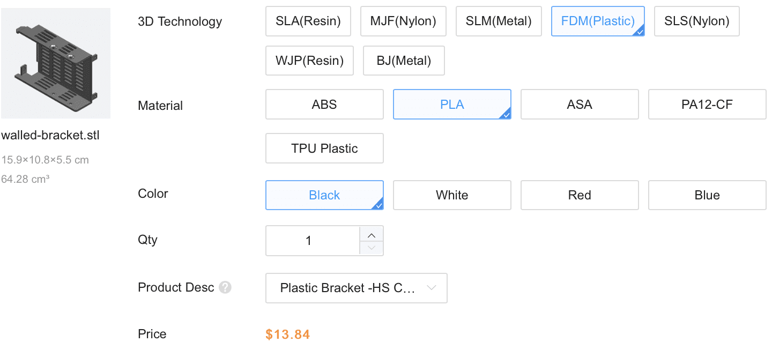This screenshot has height=357, width=772.
Task: Choose MJF(Nylon) printing technology
Action: [403, 21]
